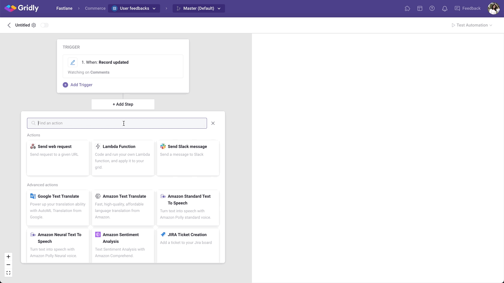Click the 'Advanced actions' heading
Viewport: 504px width, 283px height.
pos(42,185)
